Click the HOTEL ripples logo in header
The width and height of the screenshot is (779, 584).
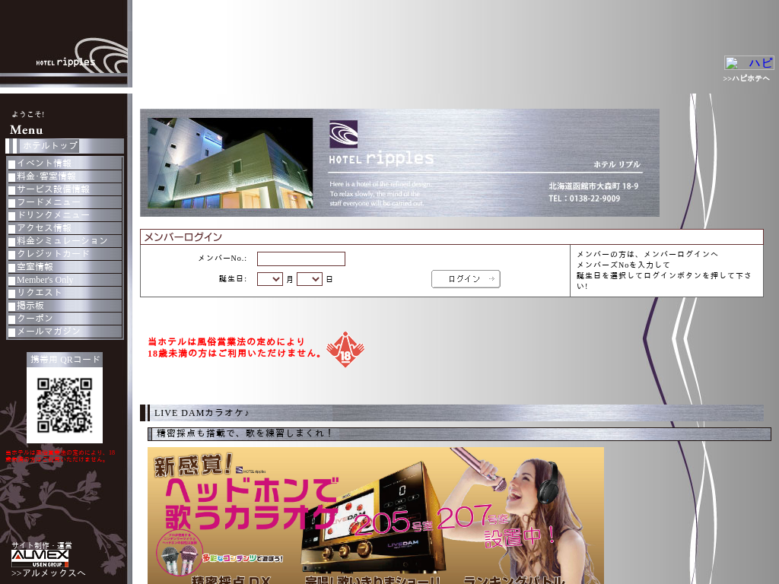point(81,56)
